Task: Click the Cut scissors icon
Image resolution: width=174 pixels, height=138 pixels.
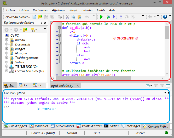Action: tap(67, 17)
